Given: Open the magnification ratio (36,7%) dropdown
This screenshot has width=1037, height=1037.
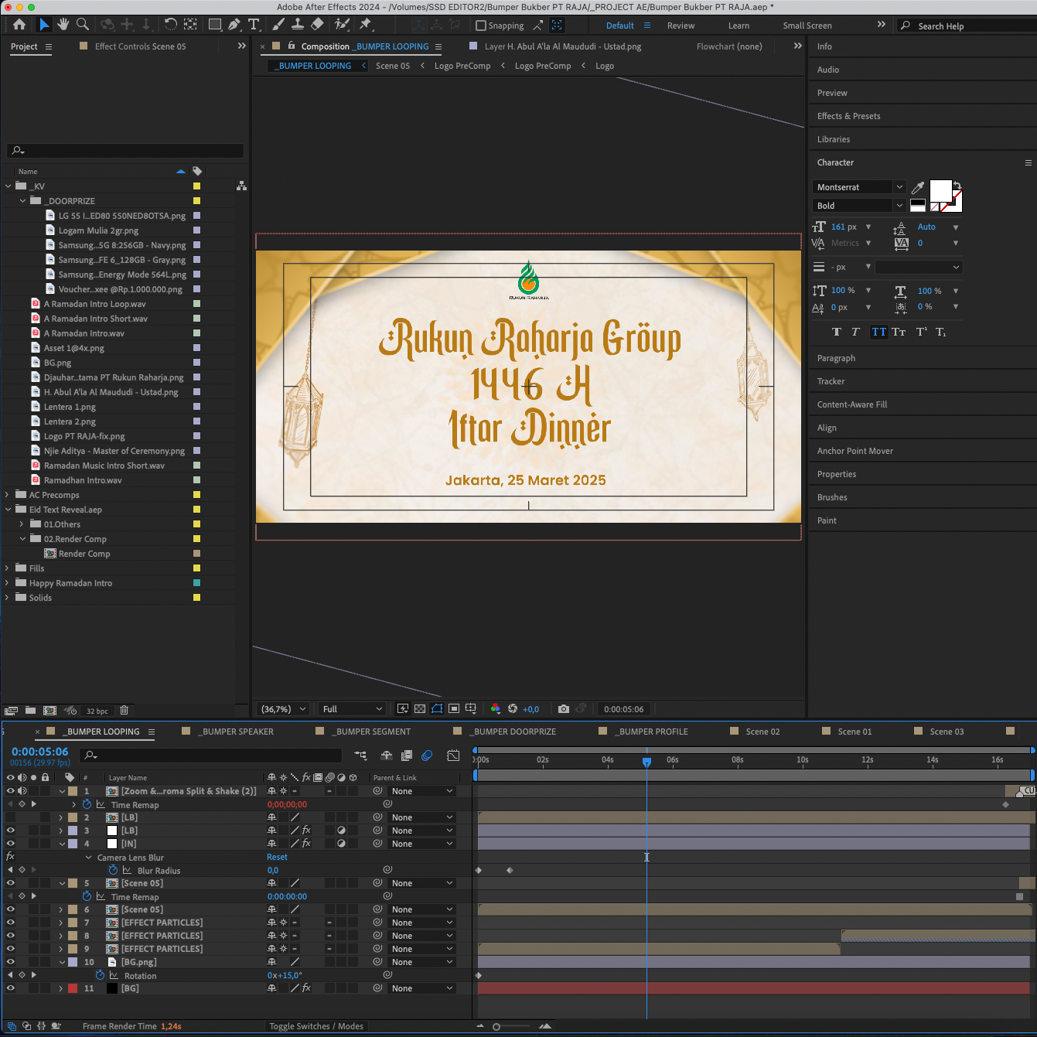Looking at the screenshot, I should coord(283,709).
